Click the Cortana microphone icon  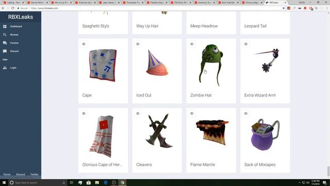[x=63, y=182]
